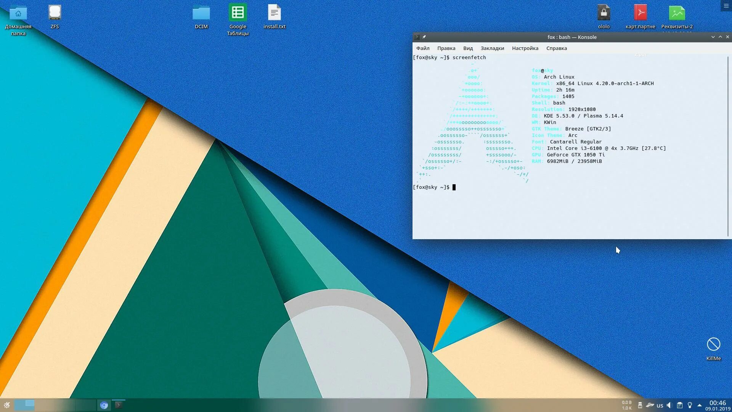Click 'Breeze [GTK2/3]' theme text

(588, 129)
